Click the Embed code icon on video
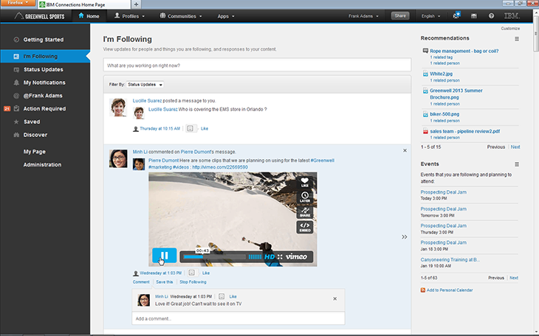 (x=305, y=227)
